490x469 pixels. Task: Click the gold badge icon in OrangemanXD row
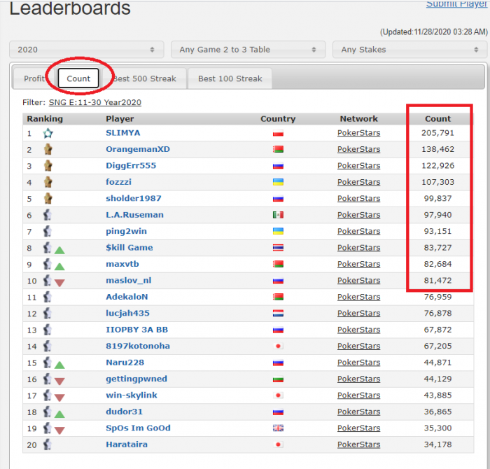click(x=48, y=149)
